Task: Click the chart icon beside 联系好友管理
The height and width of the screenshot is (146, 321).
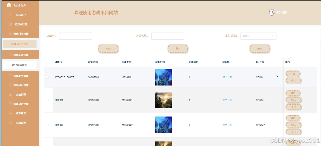Action: tap(11, 85)
